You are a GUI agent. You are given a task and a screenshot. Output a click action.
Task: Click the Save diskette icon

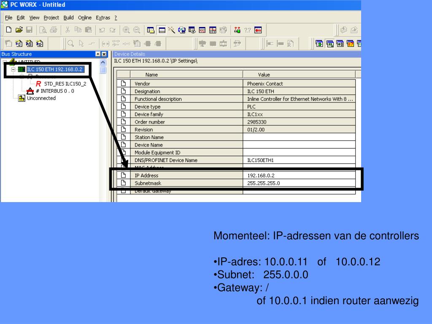pos(29,30)
